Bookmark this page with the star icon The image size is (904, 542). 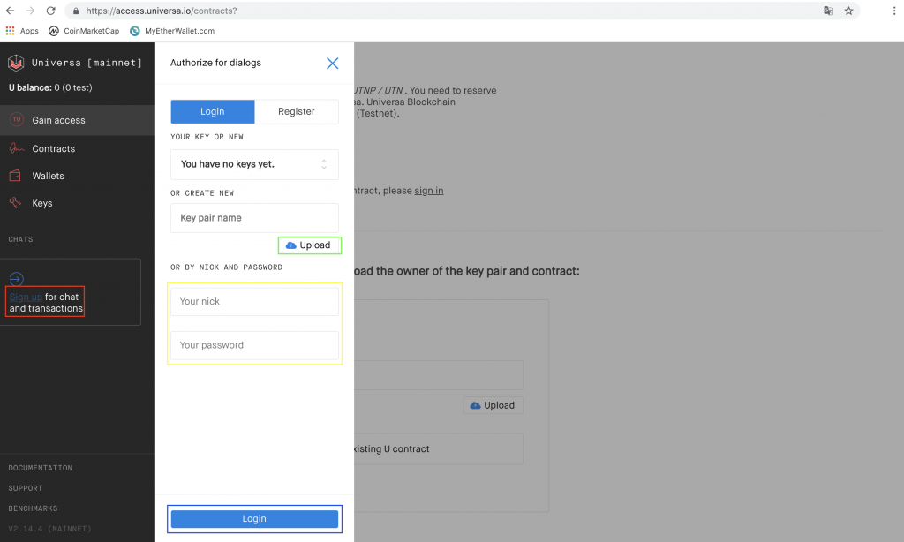[848, 11]
